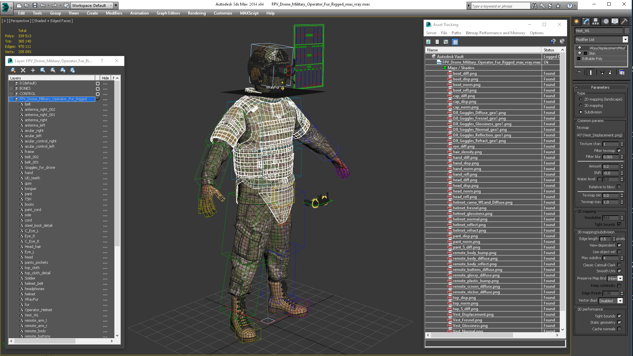633x356 pixels.
Task: Toggle the Filter texmap checkbox
Action: pos(619,151)
